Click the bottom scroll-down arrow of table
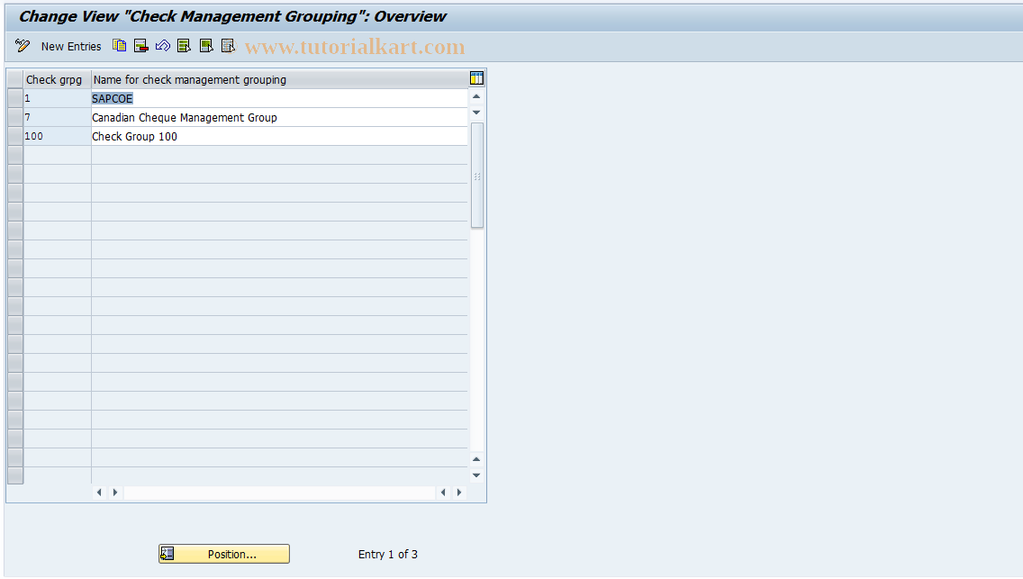This screenshot has width=1023, height=579. coord(477,475)
